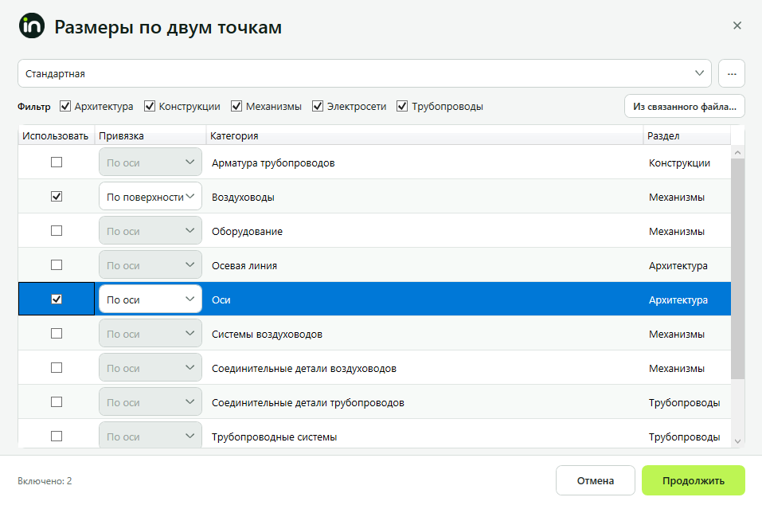
Task: Open Привязка dropdown for Соединительные детали воздуховодов
Action: click(150, 367)
